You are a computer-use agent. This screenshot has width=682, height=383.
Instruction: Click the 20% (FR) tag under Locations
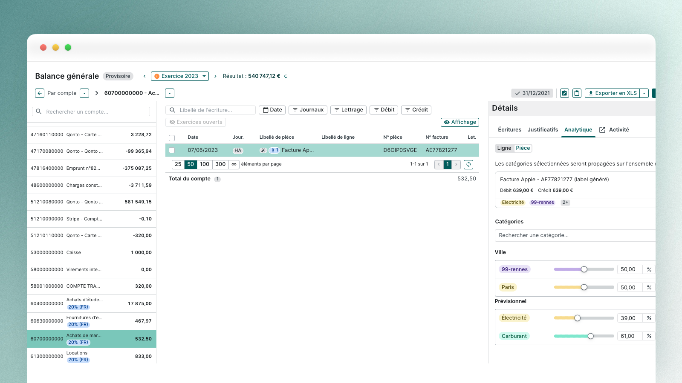(x=78, y=360)
